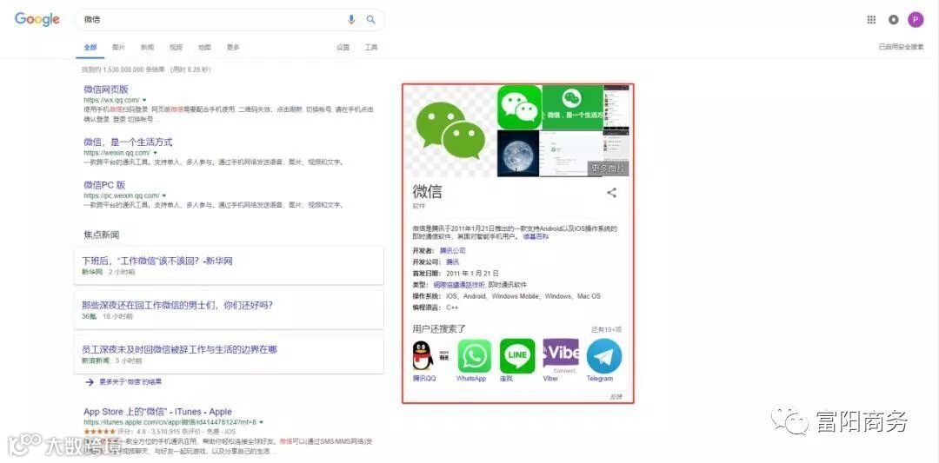The width and height of the screenshot is (939, 463).
Task: Open the Google apps grid
Action: tap(871, 20)
